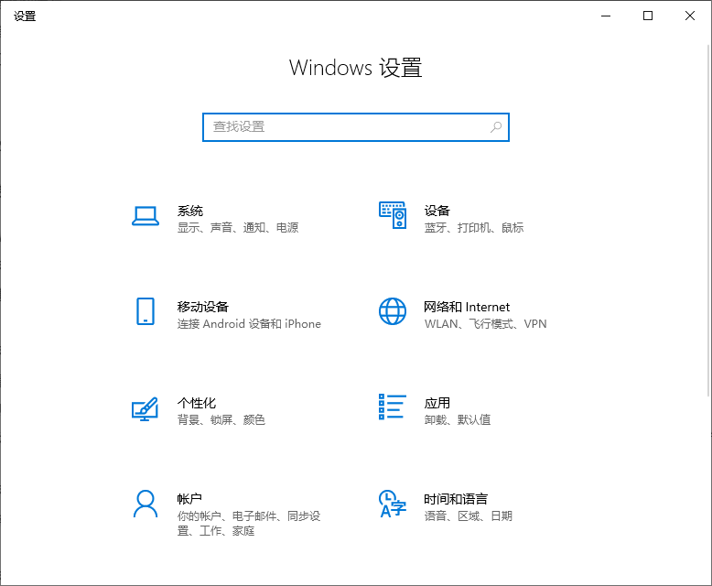Open the 系统 settings title
This screenshot has width=712, height=586.
189,211
